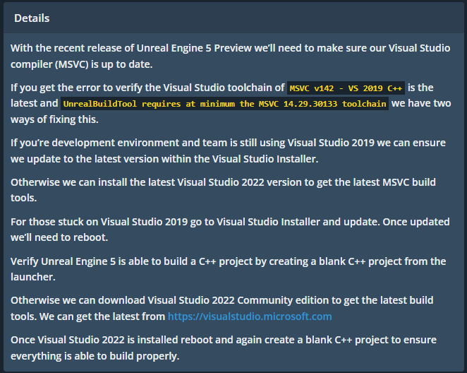Click the 'UnrealBuildTool requires at minimum' code snippet

point(224,103)
